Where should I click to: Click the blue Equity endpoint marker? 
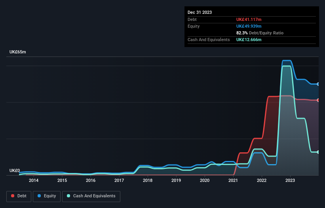point(318,84)
